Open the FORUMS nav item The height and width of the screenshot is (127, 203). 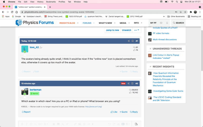[87, 23]
